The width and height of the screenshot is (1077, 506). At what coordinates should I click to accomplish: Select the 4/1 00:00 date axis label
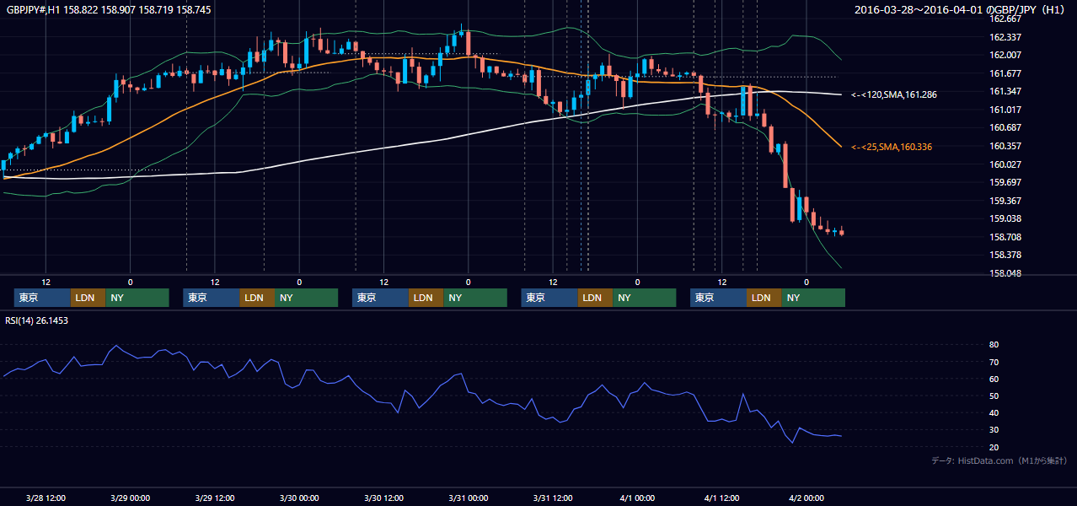tap(637, 498)
